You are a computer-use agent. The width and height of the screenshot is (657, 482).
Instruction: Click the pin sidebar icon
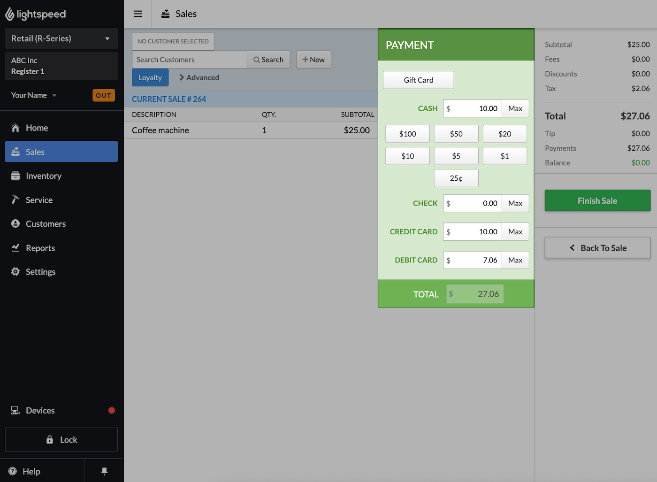[104, 471]
